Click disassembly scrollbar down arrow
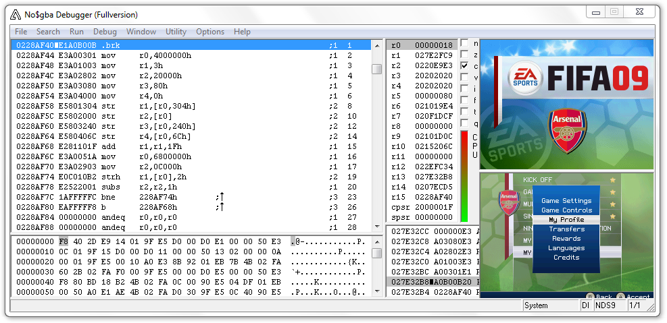This screenshot has width=667, height=323. pos(376,227)
